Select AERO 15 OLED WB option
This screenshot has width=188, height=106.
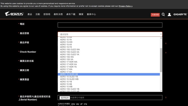(x=109, y=79)
